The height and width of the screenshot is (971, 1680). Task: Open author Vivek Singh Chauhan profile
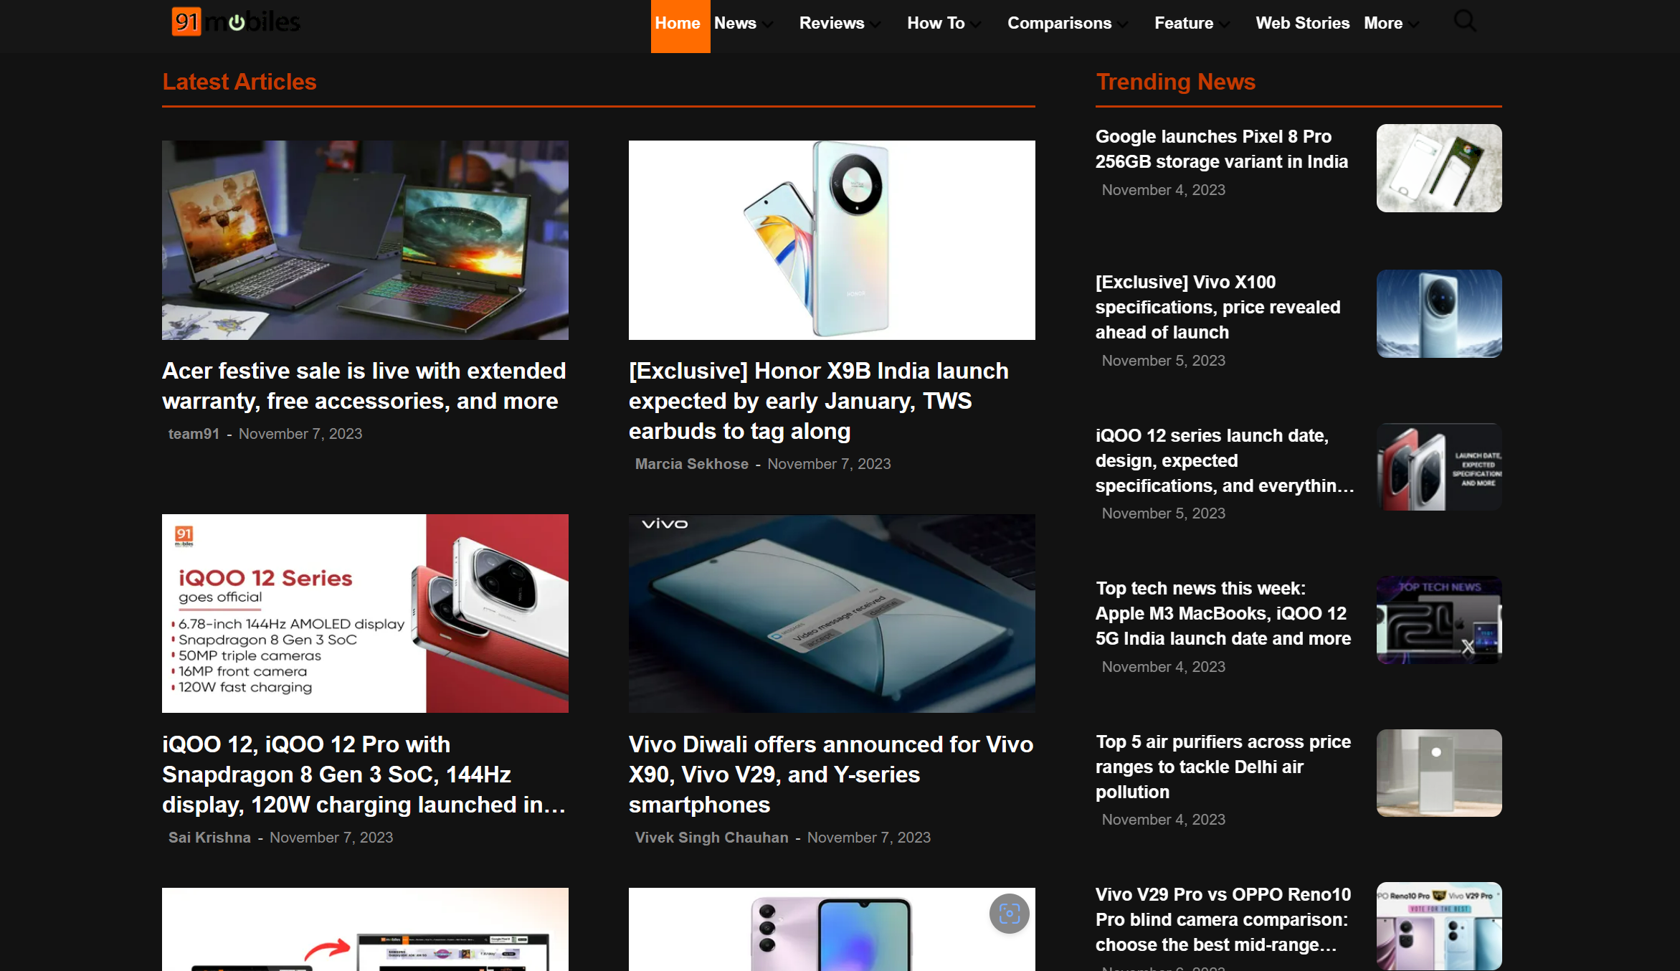(x=711, y=838)
